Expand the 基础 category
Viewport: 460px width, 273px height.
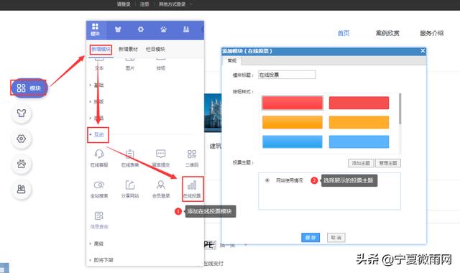(x=96, y=85)
